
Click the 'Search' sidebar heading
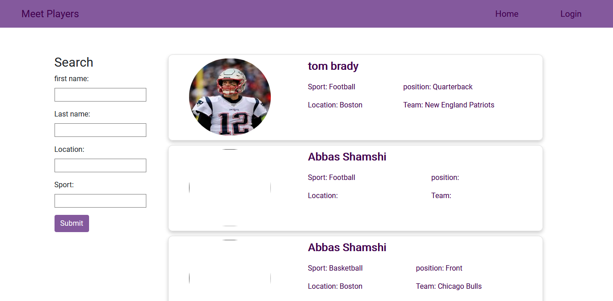click(x=74, y=62)
